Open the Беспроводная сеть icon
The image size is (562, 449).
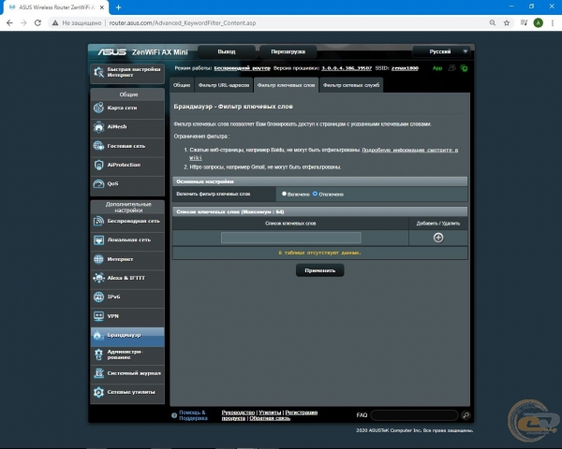(98, 221)
